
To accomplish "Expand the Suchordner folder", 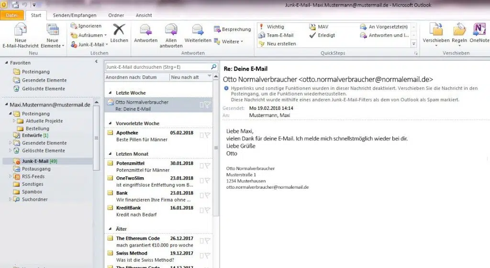I will pos(10,199).
